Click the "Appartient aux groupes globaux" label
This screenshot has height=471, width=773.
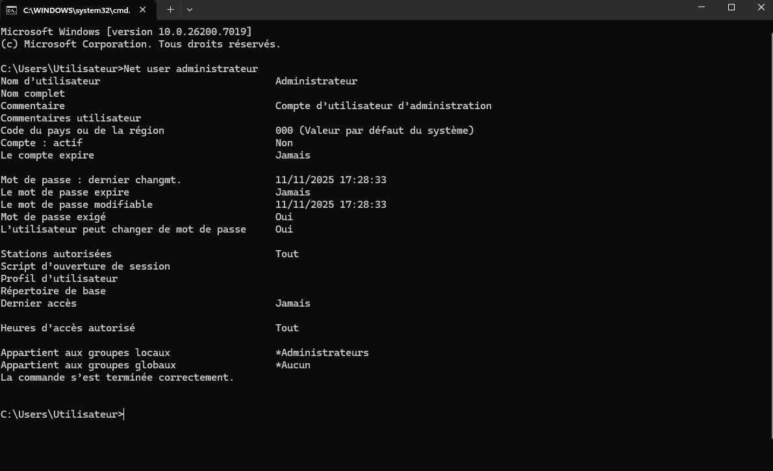click(88, 364)
